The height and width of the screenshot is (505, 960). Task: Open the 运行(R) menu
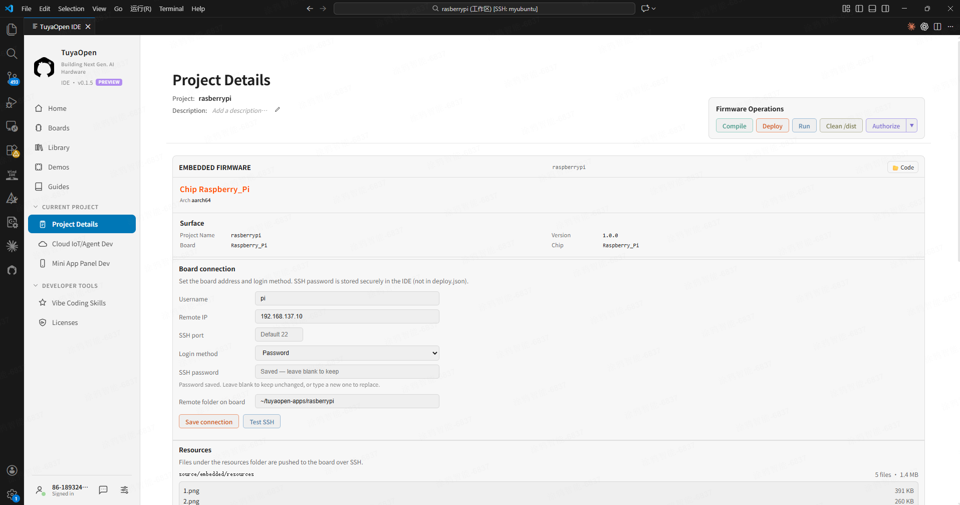[141, 9]
